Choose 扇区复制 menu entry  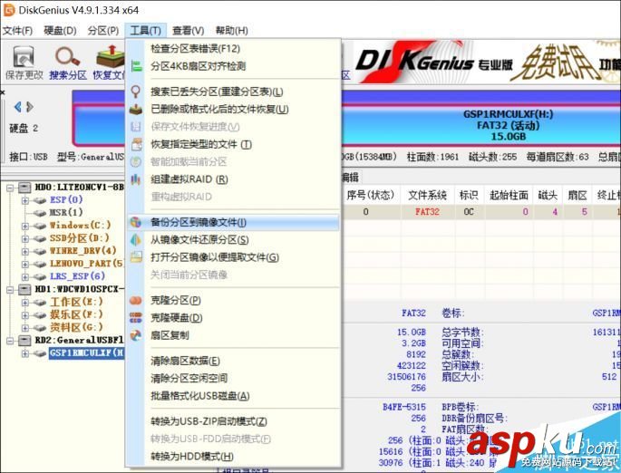(233, 335)
